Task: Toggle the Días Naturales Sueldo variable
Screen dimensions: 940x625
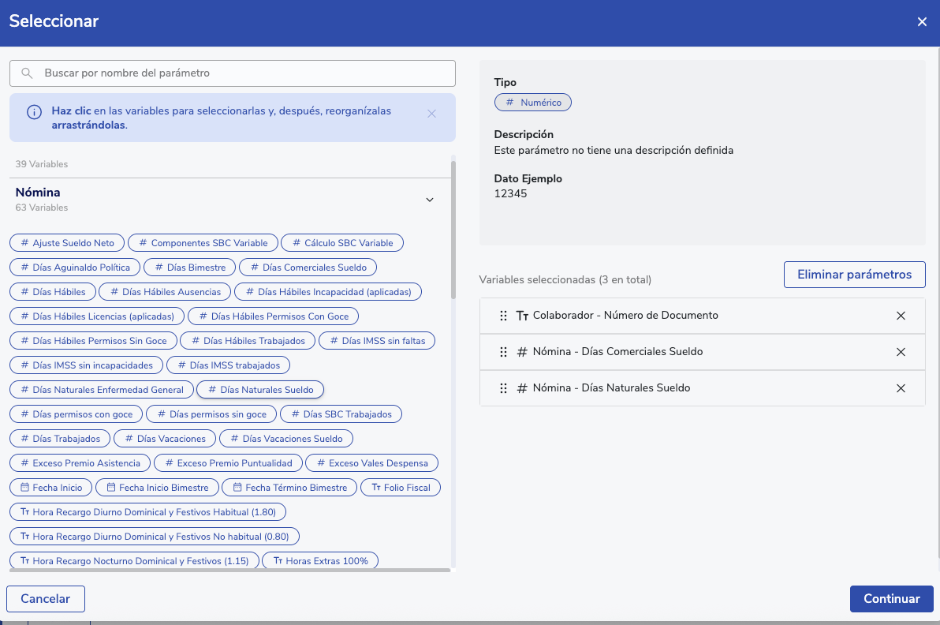Action: (x=260, y=390)
